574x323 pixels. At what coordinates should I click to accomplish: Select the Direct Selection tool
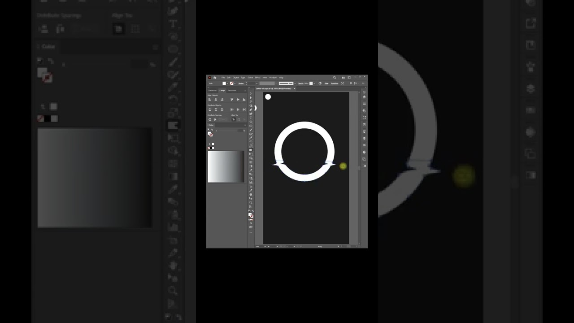click(x=251, y=98)
